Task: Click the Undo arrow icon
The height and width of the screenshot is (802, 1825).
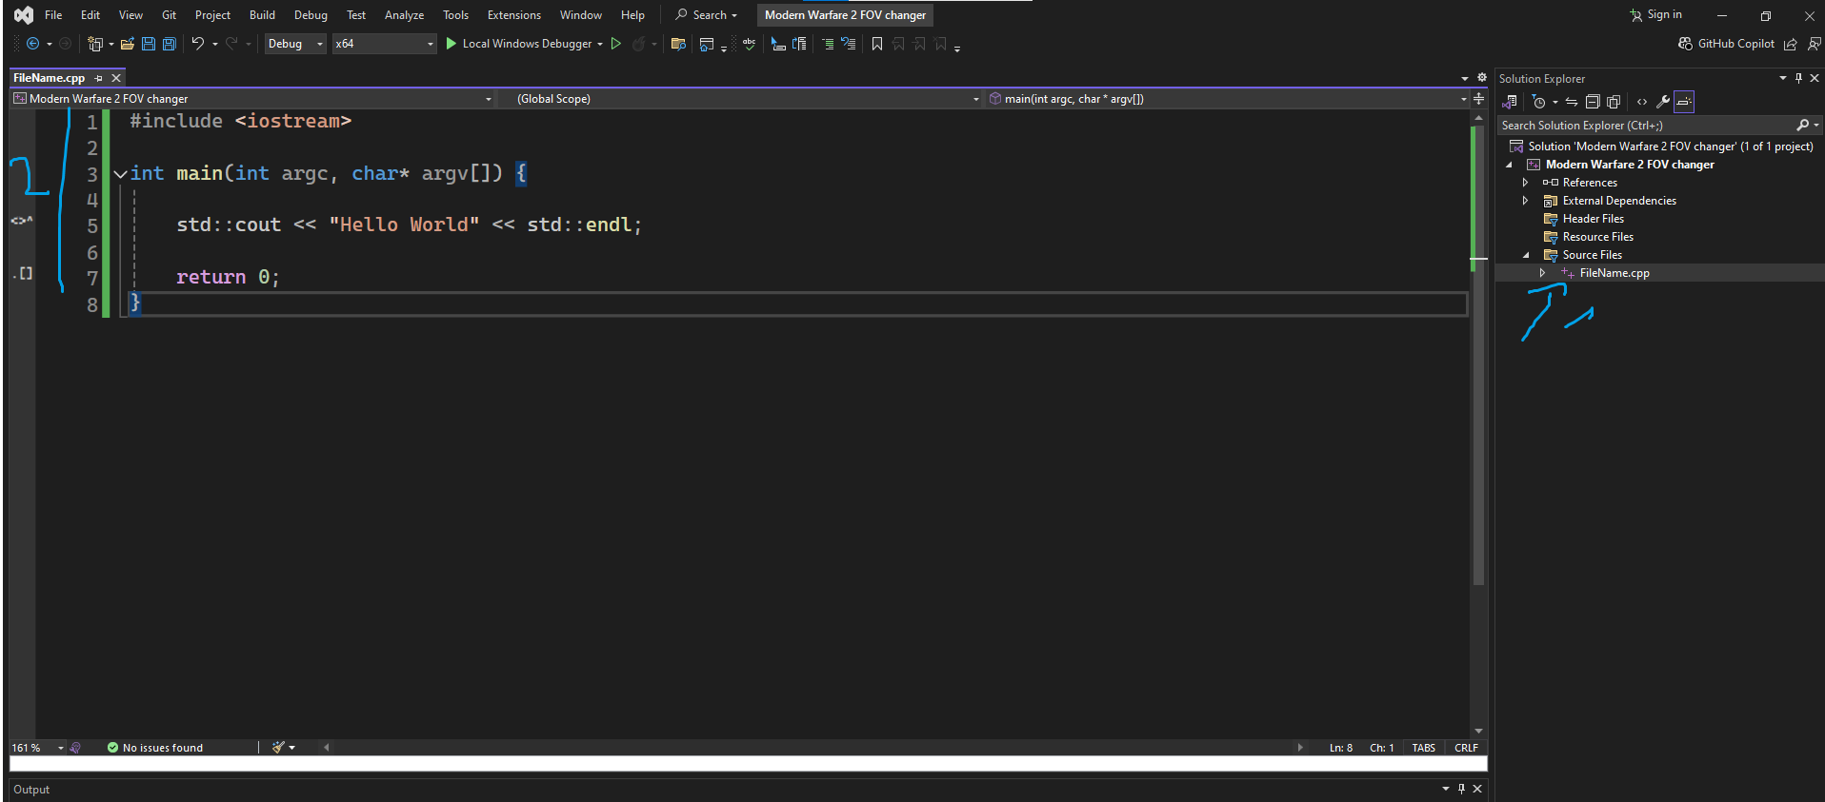Action: [x=197, y=44]
